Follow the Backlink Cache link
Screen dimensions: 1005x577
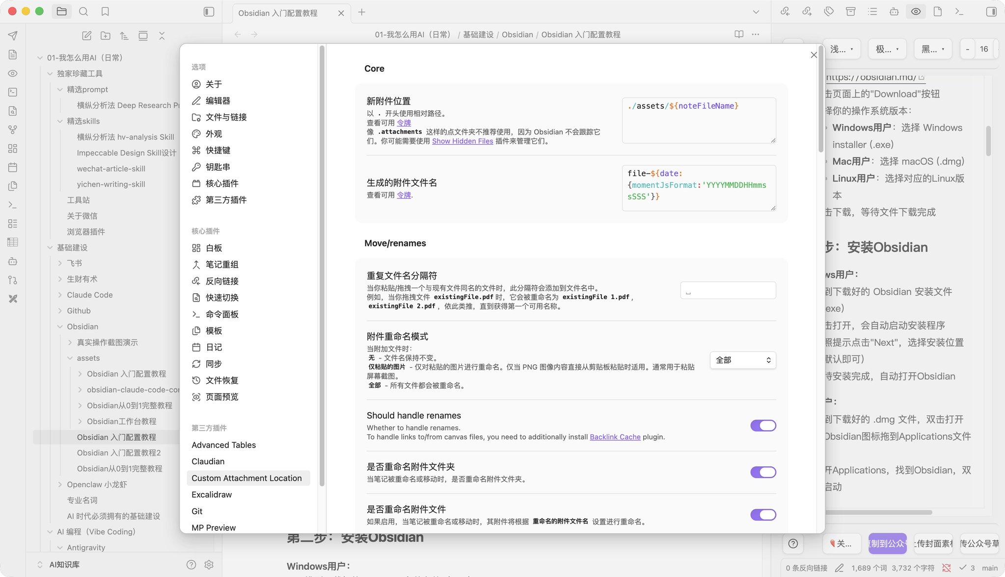click(x=615, y=437)
